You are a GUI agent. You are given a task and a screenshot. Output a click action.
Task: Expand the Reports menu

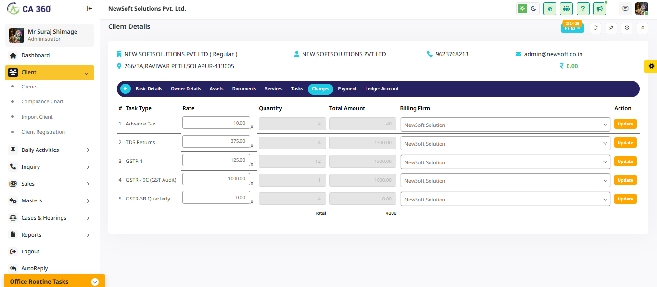click(50, 235)
